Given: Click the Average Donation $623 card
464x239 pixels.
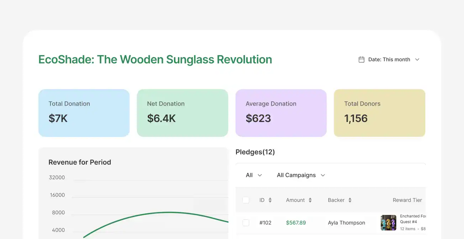Looking at the screenshot, I should point(281,113).
